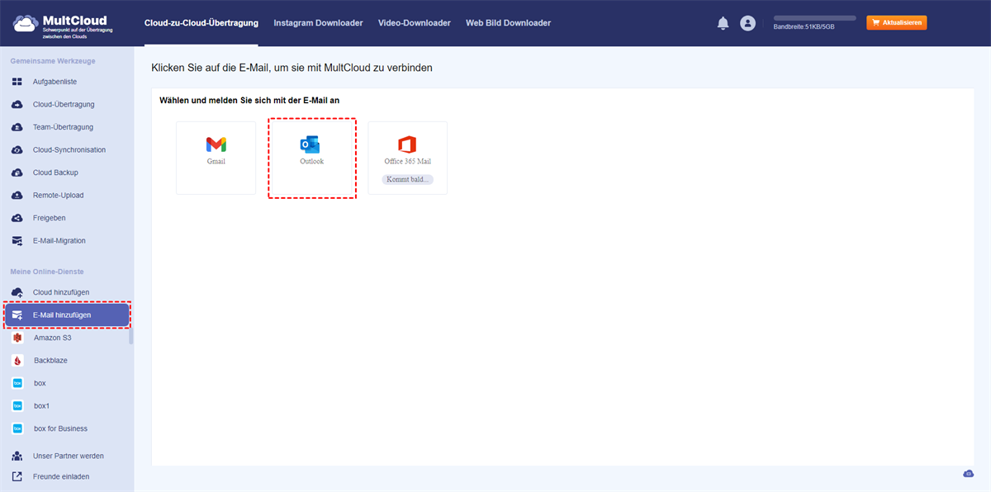Click the E-Mail-Migration sidebar icon
991x492 pixels.
point(17,241)
